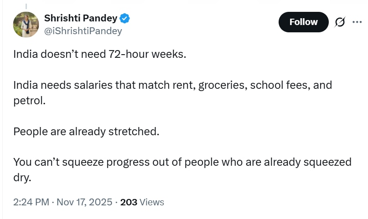Click the word 'dry.' ending the tweet
This screenshot has height=219, width=368.
[22, 177]
